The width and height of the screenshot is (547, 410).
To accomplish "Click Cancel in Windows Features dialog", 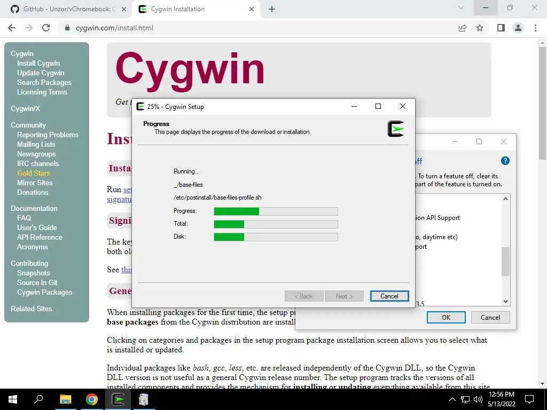I will [490, 317].
